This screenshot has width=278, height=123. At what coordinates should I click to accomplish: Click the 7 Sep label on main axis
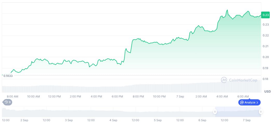(180, 96)
